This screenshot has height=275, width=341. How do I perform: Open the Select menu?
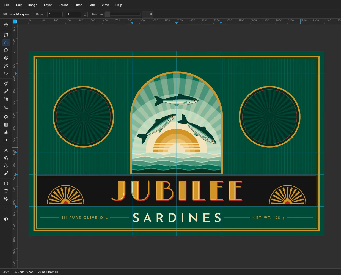point(63,5)
